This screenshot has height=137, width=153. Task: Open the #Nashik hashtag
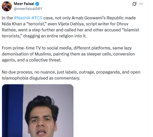pos(22,18)
